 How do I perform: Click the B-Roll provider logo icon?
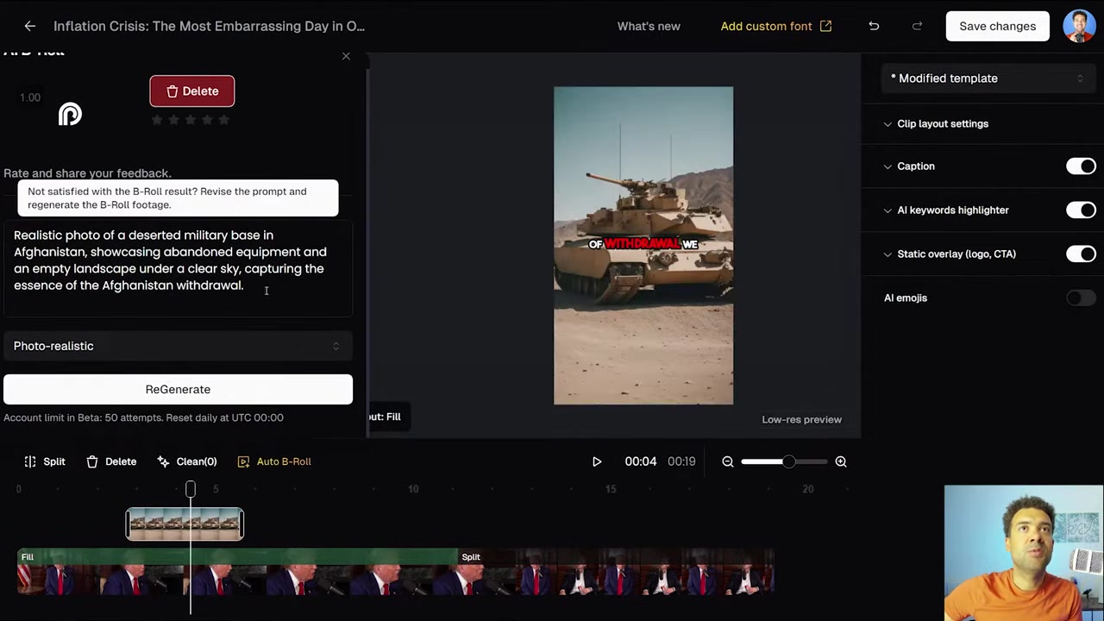[x=70, y=114]
